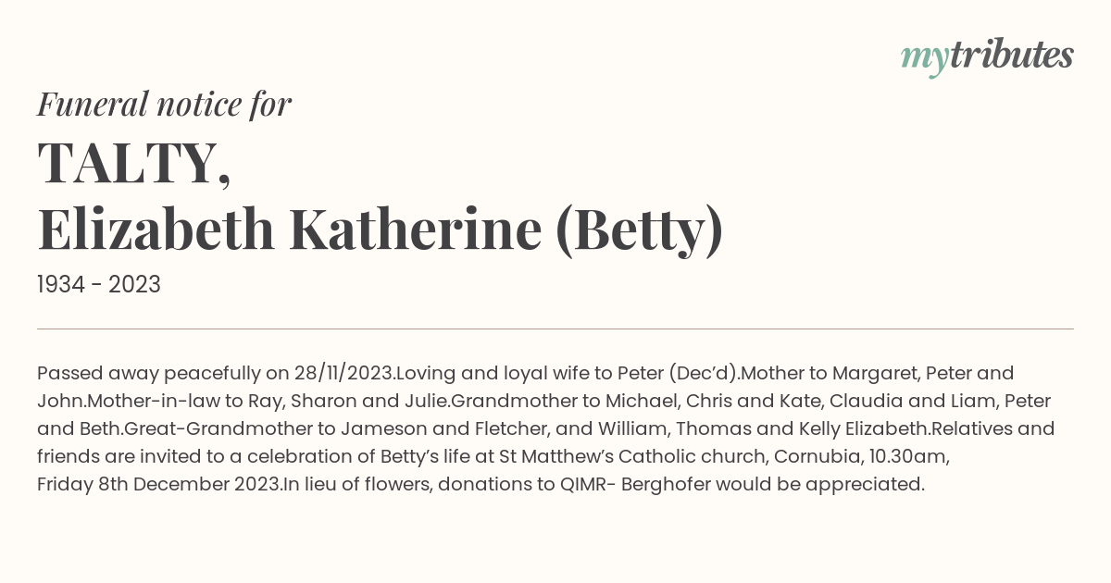Click 'Passed away peacefully on 28/11/2023' text
1111x583 pixels.
pyautogui.click(x=215, y=373)
